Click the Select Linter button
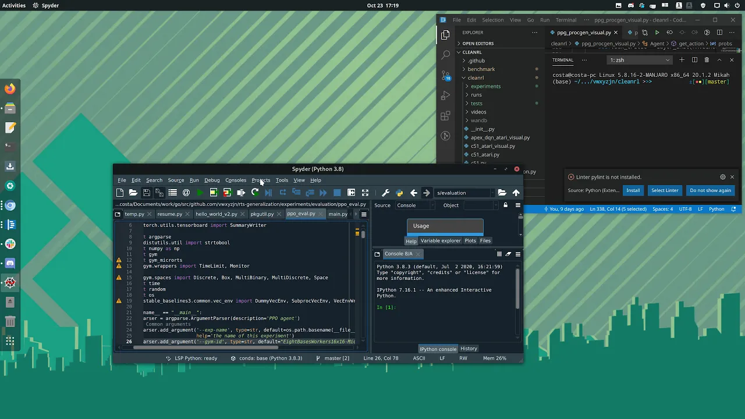The width and height of the screenshot is (745, 419). 665,190
